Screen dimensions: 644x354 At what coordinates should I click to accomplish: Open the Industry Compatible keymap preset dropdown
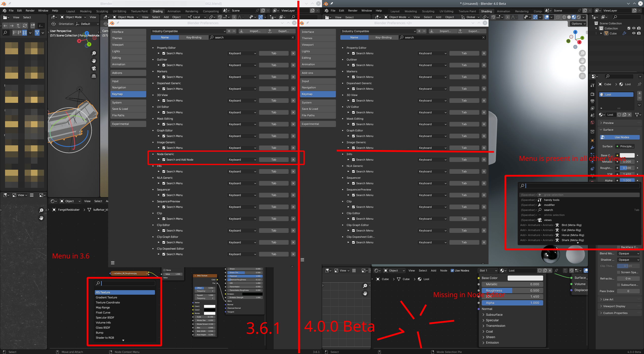tap(188, 31)
